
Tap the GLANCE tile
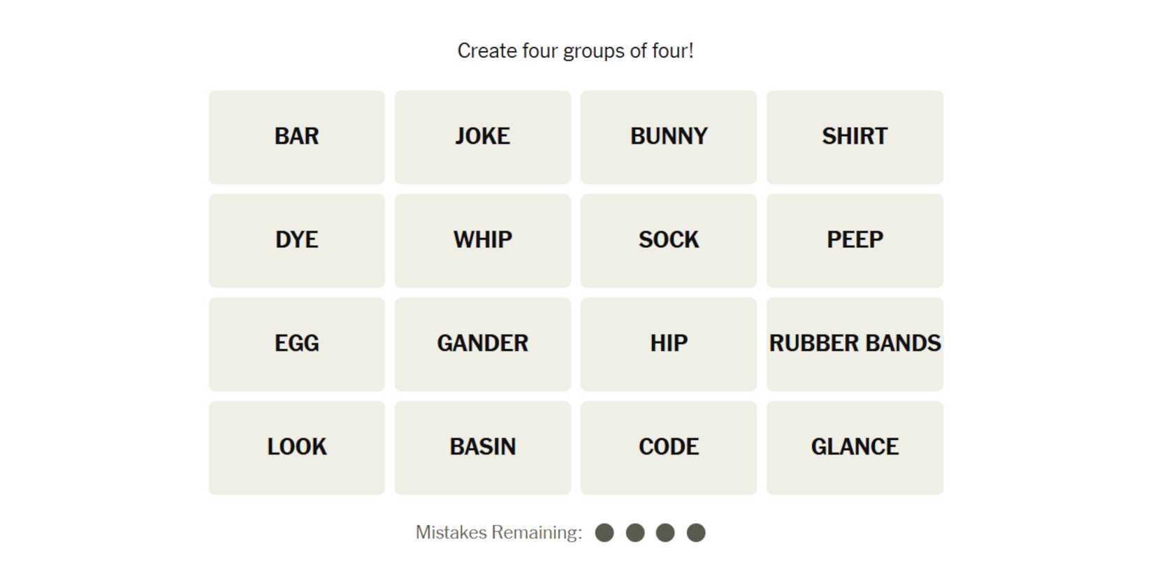point(854,447)
